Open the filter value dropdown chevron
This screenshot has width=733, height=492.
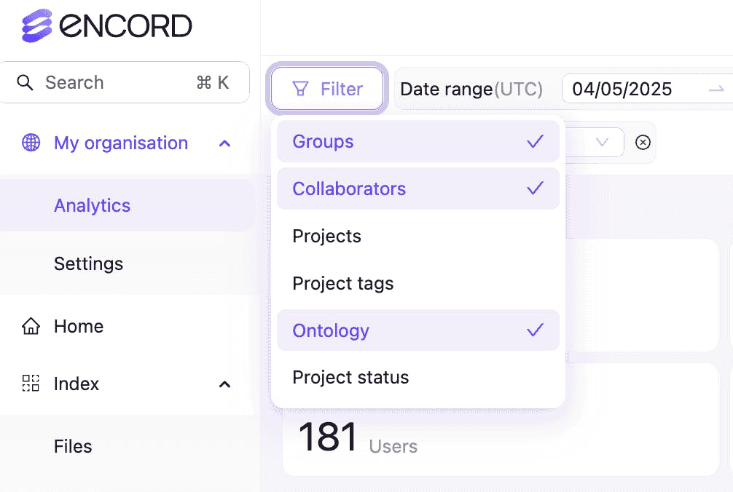(602, 142)
